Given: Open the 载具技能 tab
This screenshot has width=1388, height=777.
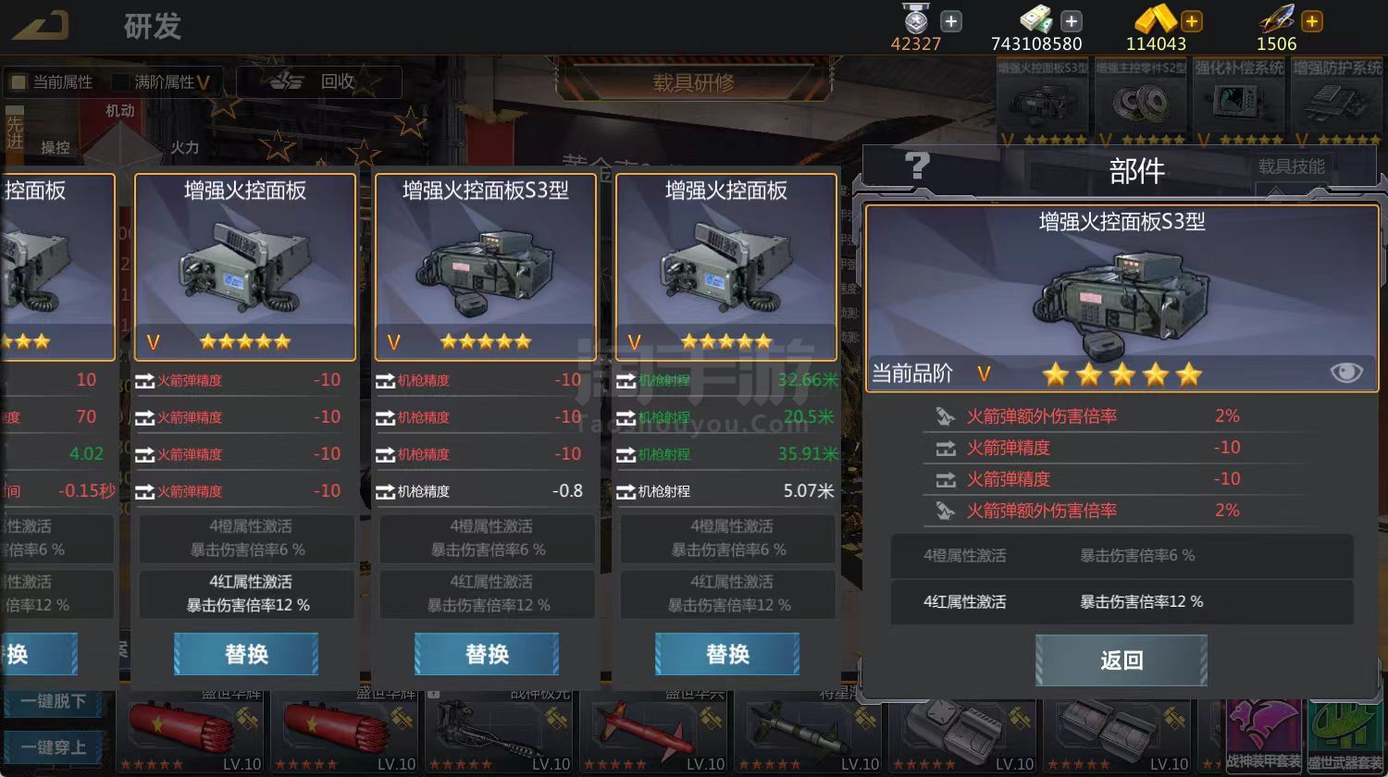Looking at the screenshot, I should pos(1291,166).
